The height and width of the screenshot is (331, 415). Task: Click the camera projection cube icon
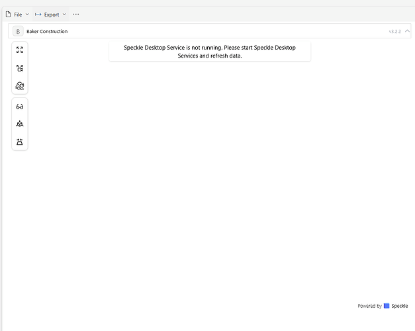tap(20, 124)
